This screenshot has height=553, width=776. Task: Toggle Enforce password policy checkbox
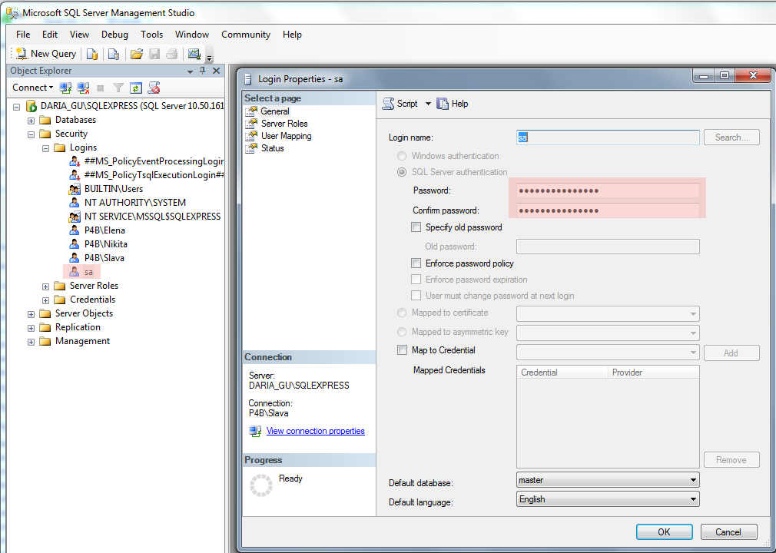pyautogui.click(x=416, y=263)
